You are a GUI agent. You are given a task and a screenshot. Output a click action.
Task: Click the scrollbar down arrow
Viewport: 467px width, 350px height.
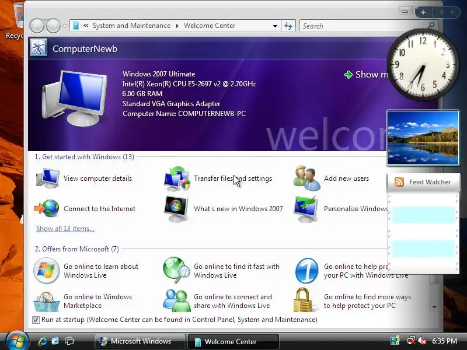click(x=434, y=307)
